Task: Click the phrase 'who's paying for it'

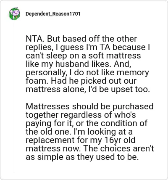Action: [81, 119]
